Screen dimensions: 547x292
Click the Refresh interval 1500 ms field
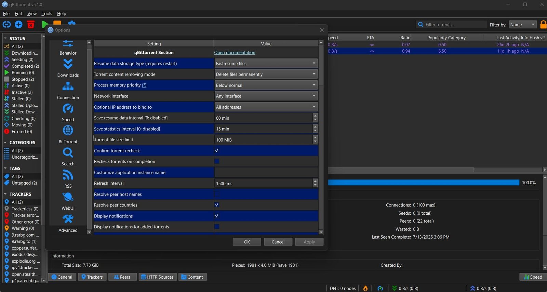tap(263, 183)
